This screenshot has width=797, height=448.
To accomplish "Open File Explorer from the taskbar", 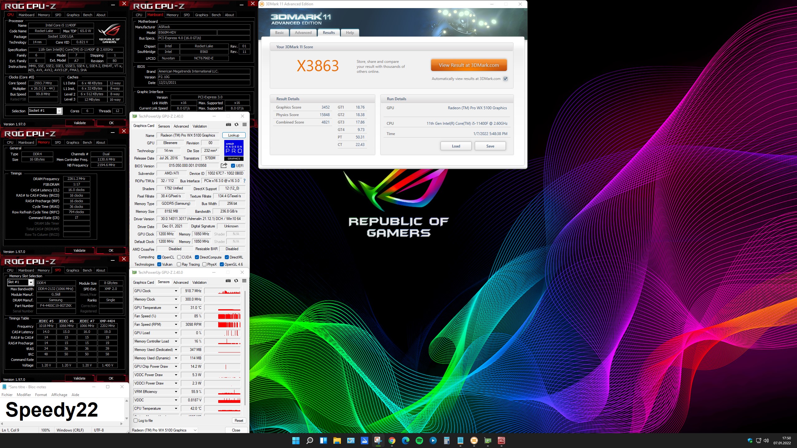I will 337,441.
